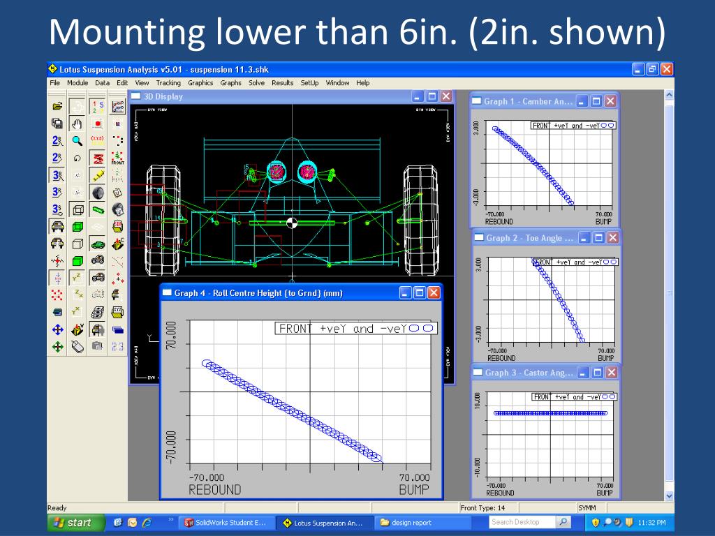The width and height of the screenshot is (715, 536).
Task: Toggle the 3D bump mode button
Action: pos(57,175)
